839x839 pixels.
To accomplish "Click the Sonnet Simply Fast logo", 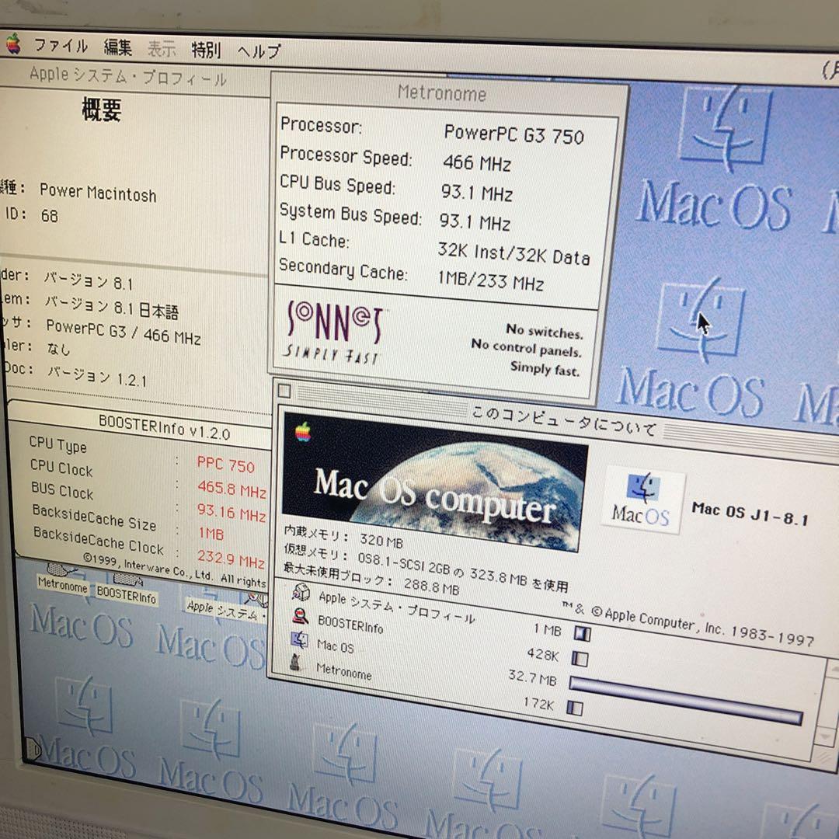I will 334,331.
